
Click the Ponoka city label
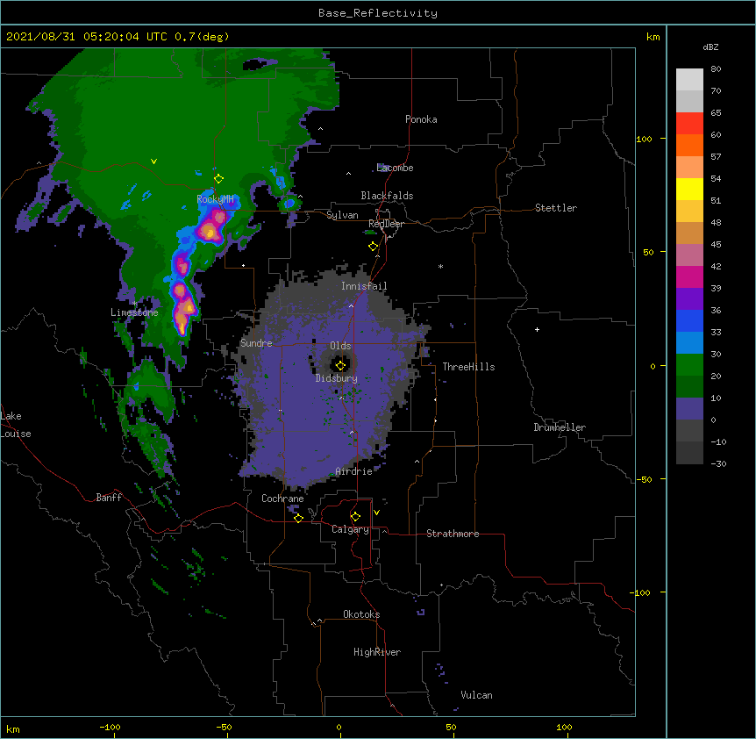click(421, 119)
